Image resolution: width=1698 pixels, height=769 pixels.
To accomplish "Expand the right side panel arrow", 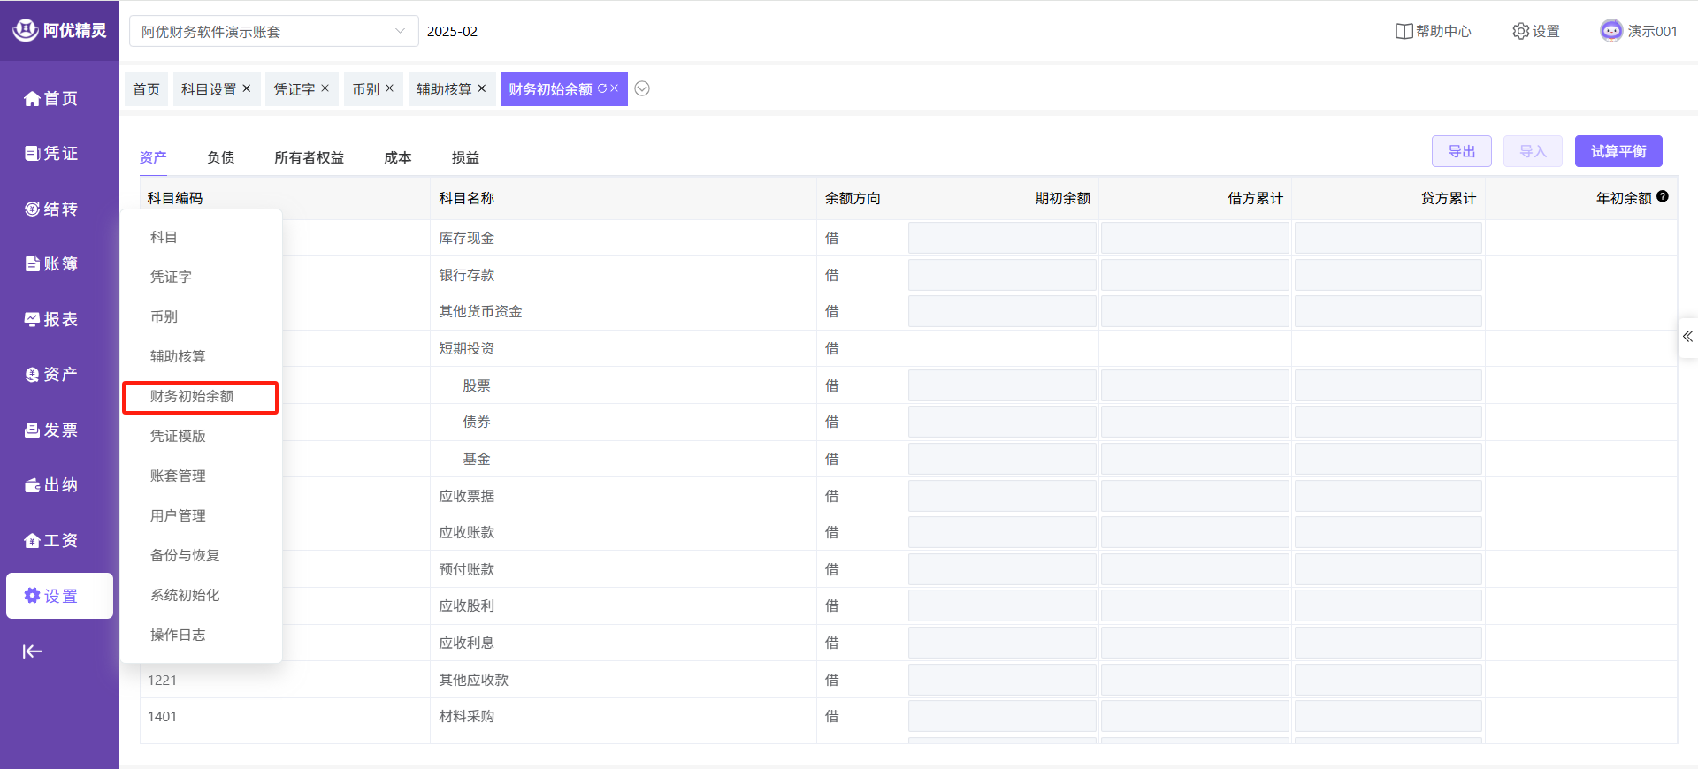I will click(x=1687, y=337).
